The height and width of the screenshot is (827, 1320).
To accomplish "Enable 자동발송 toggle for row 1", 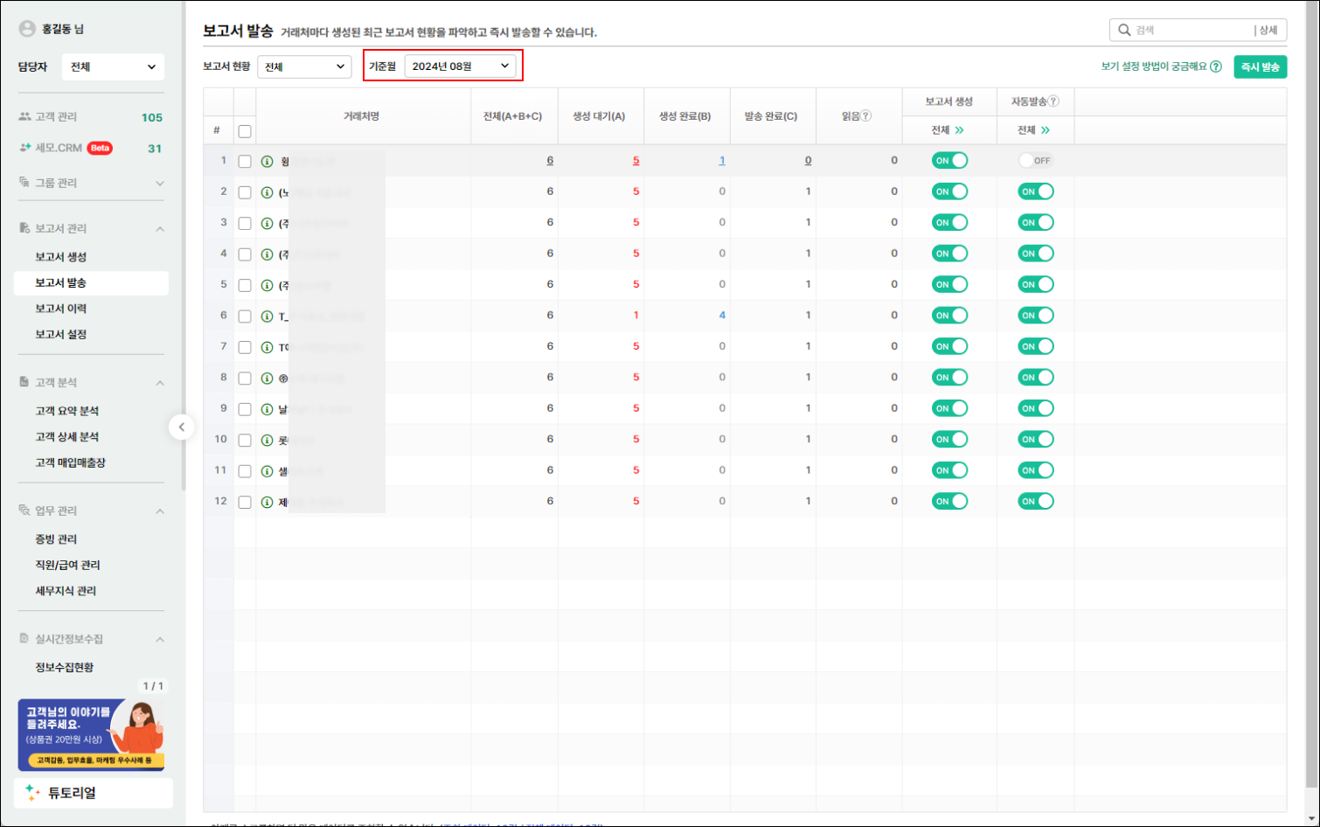I will pos(1035,161).
